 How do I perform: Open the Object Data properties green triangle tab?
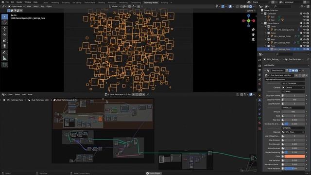(259, 118)
